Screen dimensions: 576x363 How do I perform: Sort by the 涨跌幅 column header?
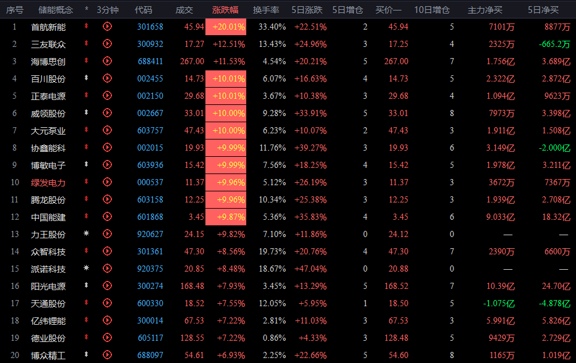coord(229,10)
